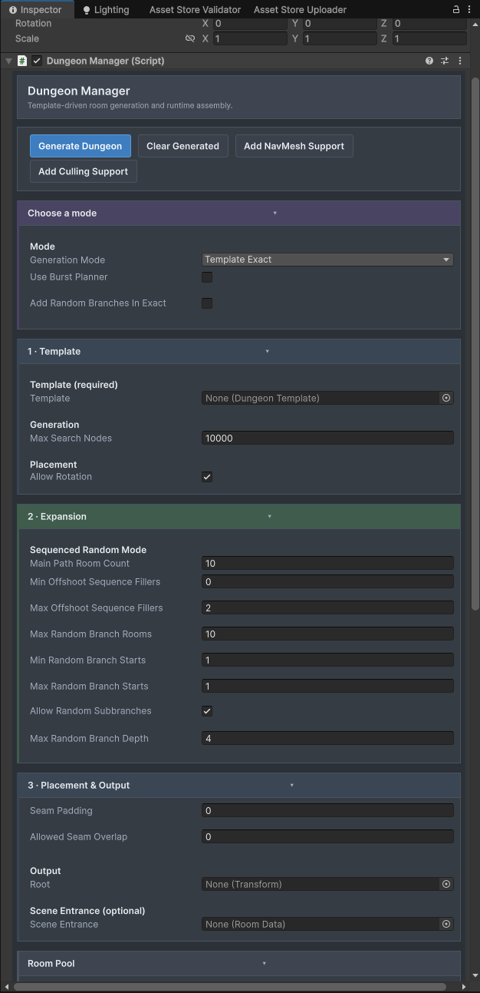480x993 pixels.
Task: Open the object picker for Template field
Action: (x=446, y=398)
